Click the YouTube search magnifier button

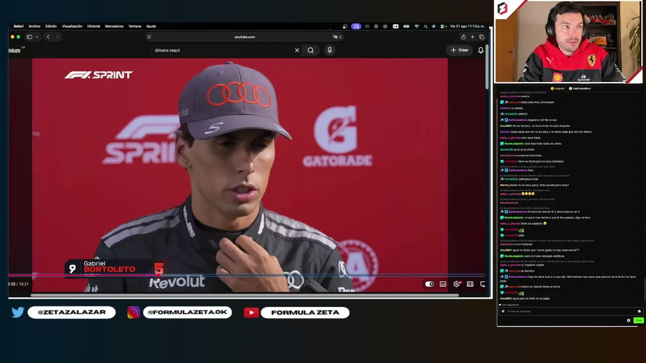(x=310, y=50)
